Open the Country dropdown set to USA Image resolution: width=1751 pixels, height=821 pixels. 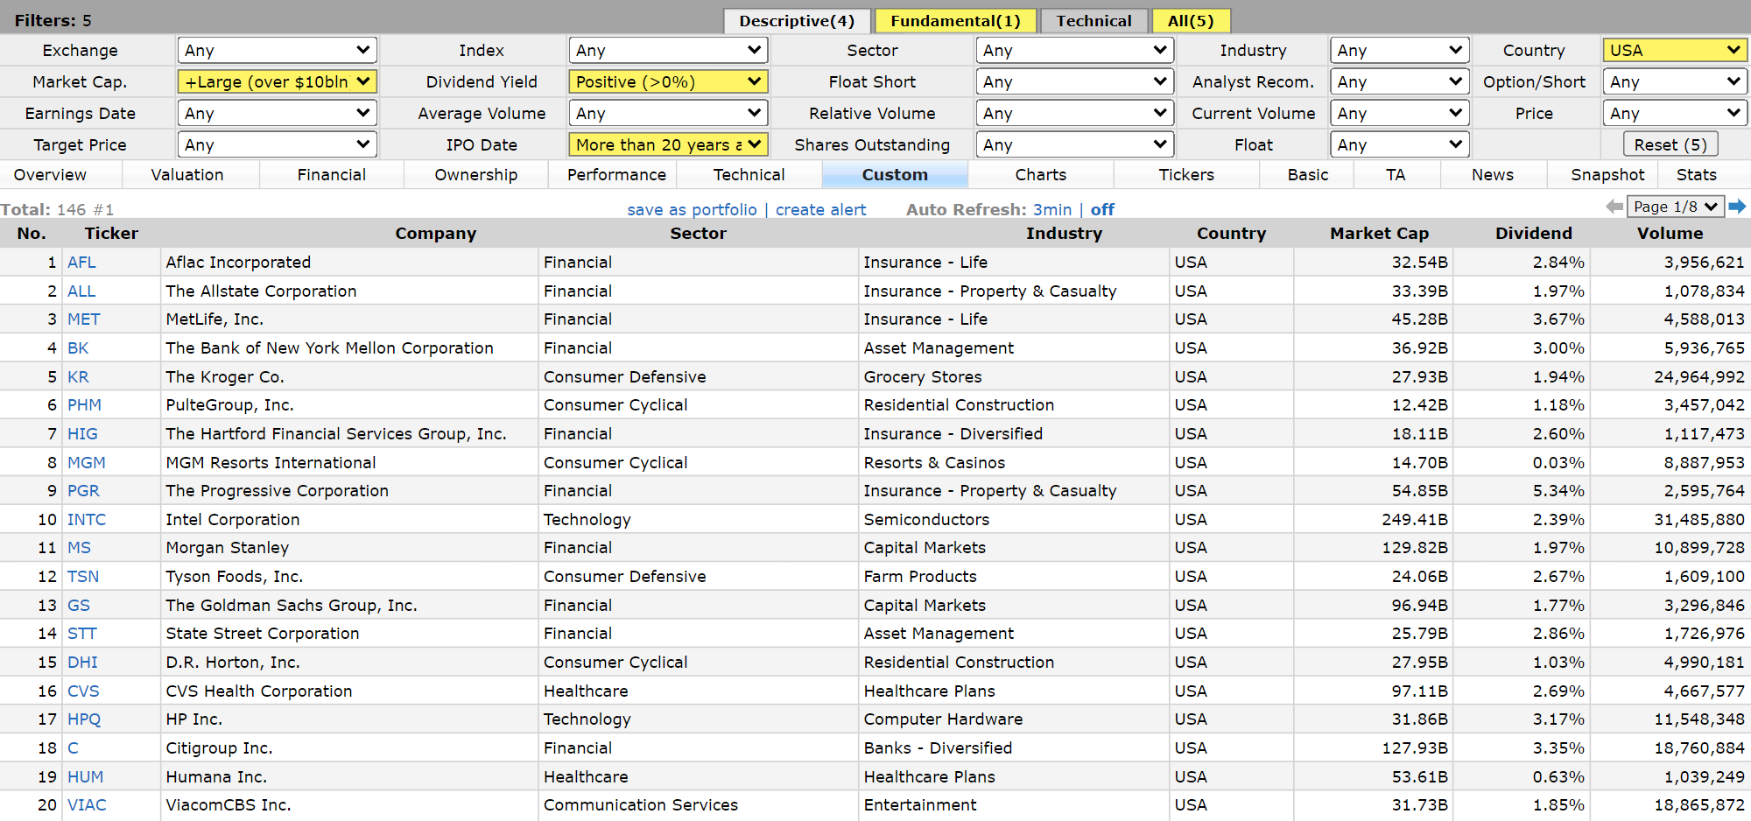[x=1675, y=50]
